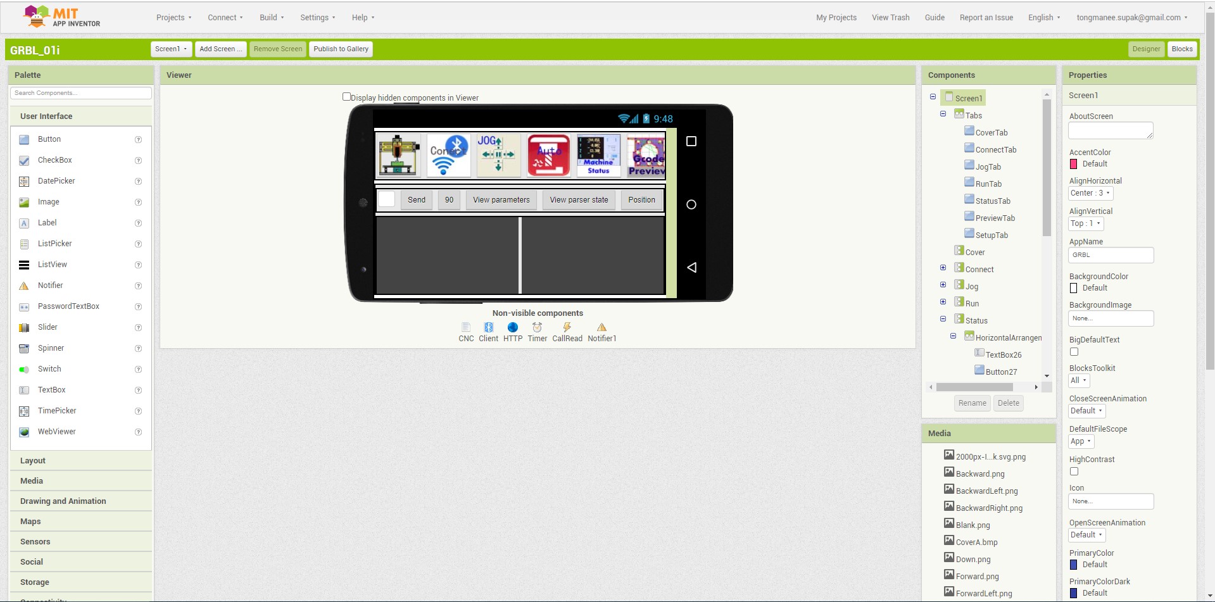1215x602 pixels.
Task: Click the JOG arrows tab image
Action: (x=499, y=155)
